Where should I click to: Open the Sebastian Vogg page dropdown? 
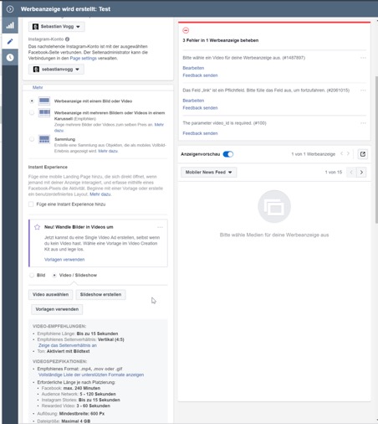pos(57,27)
